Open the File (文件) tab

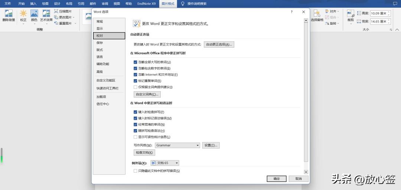coord(8,4)
